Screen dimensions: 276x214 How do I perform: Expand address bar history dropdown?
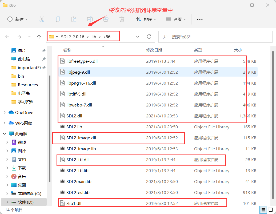point(138,37)
